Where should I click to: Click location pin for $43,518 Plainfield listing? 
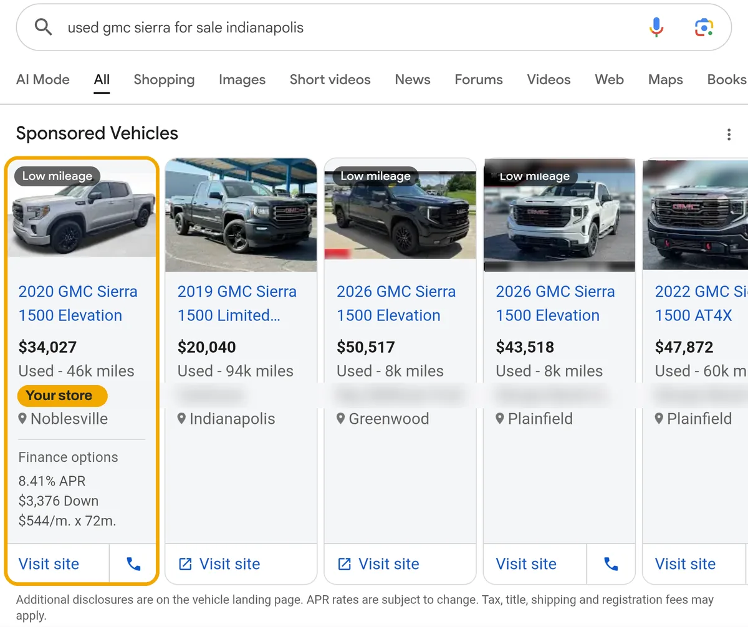tap(500, 418)
